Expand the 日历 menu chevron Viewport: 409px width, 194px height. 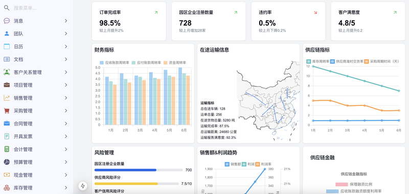click(x=66, y=47)
